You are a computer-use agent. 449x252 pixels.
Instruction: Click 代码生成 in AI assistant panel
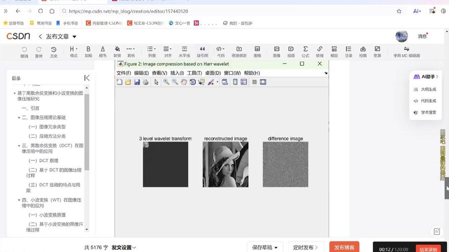[425, 101]
